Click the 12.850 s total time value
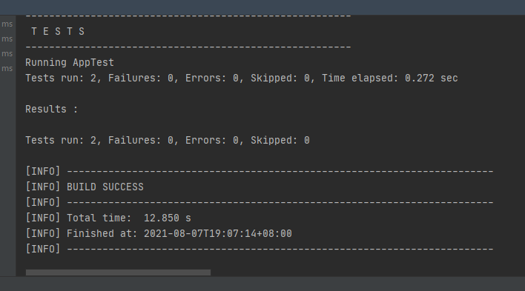The image size is (525, 291). tap(168, 218)
